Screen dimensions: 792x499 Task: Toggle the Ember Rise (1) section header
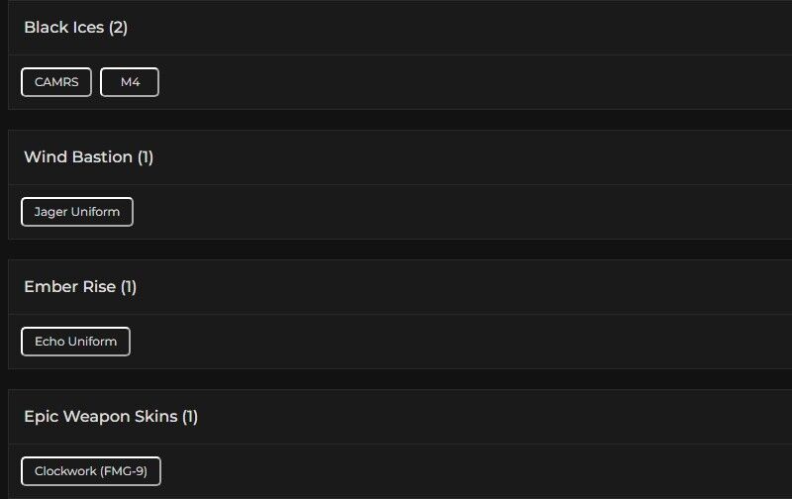pos(396,287)
